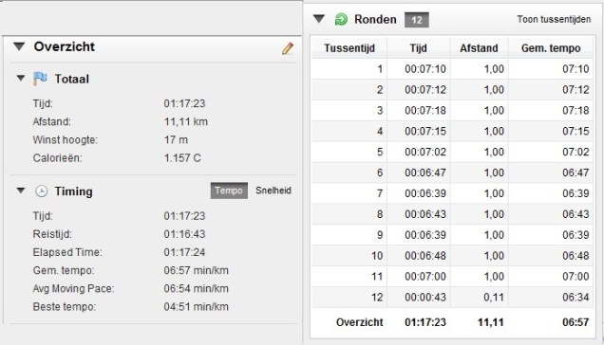Select lap 11 time 00:07:00
The image size is (604, 345).
[x=425, y=277]
